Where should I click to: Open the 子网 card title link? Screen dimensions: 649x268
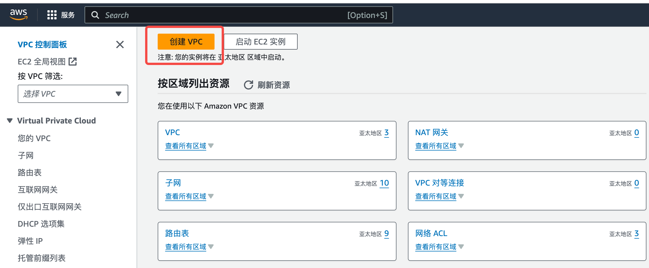(x=173, y=183)
